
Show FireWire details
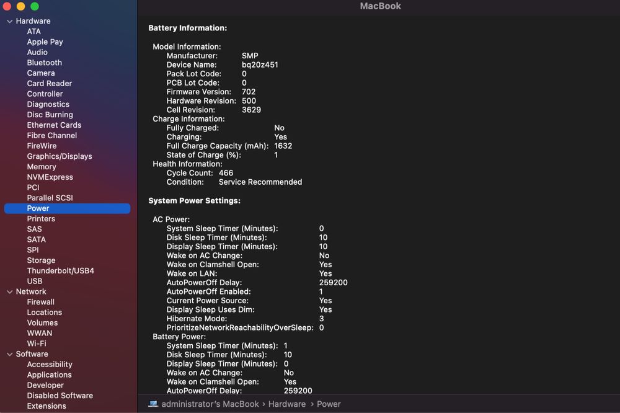42,146
